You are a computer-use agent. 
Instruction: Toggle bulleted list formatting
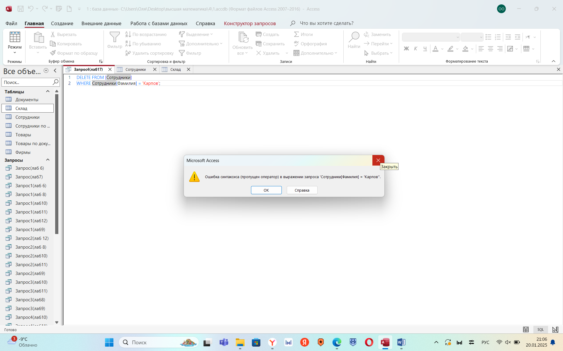click(x=488, y=37)
